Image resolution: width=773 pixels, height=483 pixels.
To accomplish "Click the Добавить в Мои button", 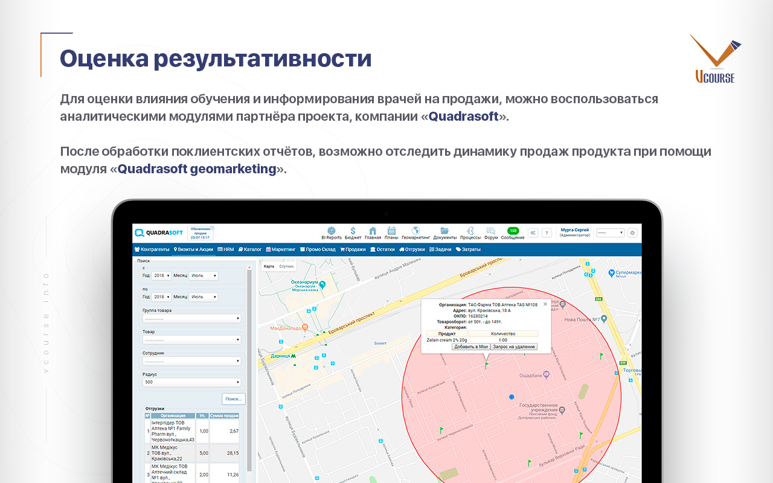I will click(470, 347).
